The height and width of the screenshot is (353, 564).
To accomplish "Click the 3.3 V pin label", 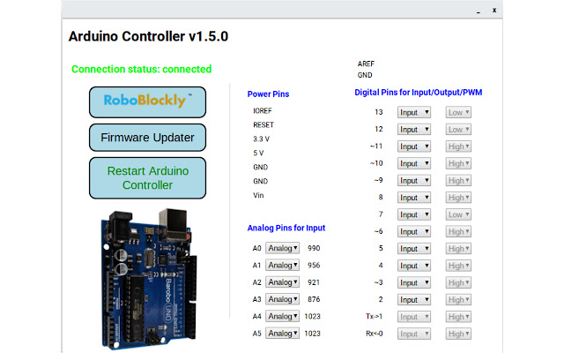I will coord(261,139).
